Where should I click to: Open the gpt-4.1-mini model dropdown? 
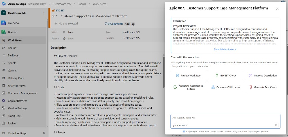180,126
